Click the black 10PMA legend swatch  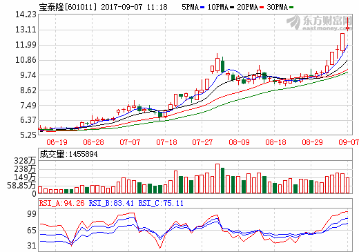(232, 8)
